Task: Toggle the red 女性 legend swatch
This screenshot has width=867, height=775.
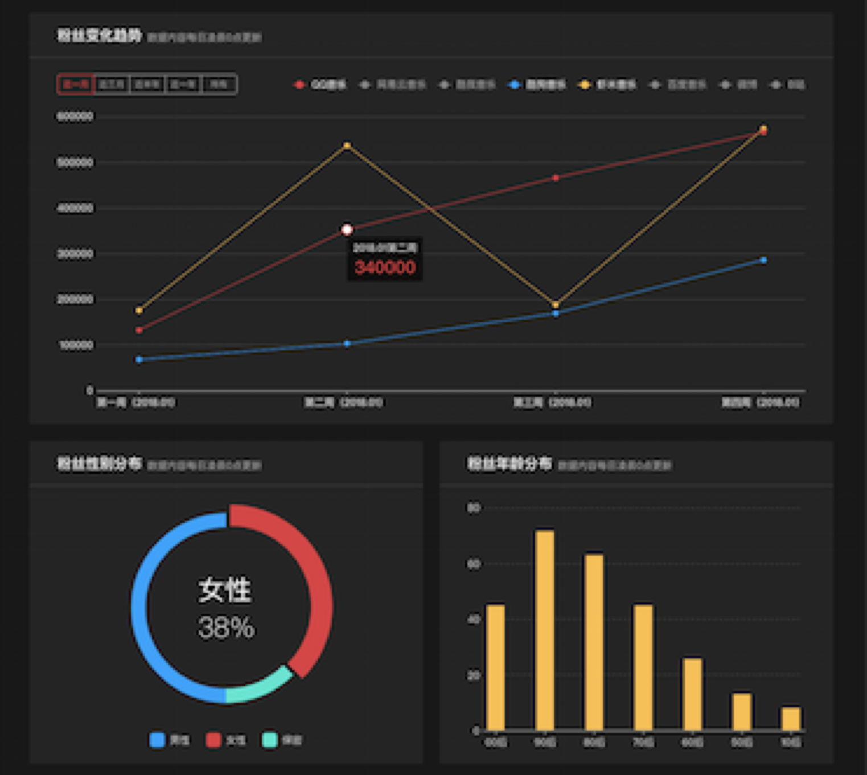Action: click(x=213, y=740)
